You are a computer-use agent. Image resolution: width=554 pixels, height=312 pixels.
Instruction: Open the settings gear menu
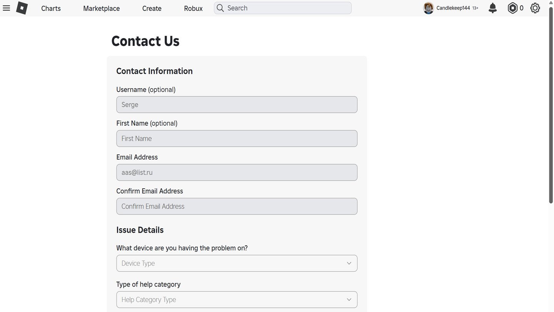535,8
